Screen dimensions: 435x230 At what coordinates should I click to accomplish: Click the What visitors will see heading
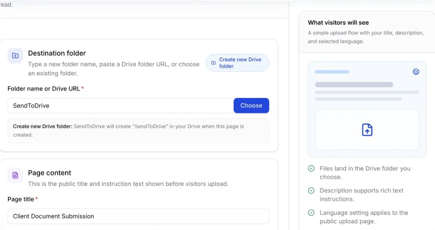coord(338,23)
